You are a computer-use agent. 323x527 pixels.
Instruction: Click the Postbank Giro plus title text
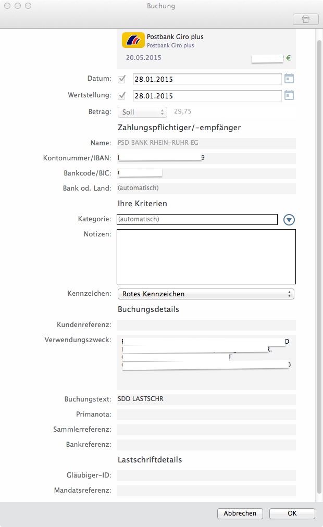(x=175, y=36)
